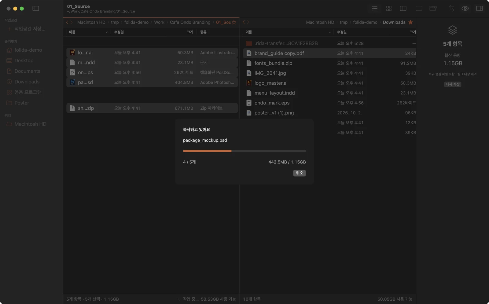Screen dimensions: 489x304
Task: Go back in the right pane
Action: (244, 22)
